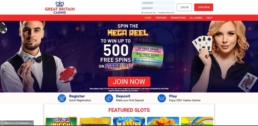Click the Play crown icon
Viewport: 258px width, 126px height.
162,98
